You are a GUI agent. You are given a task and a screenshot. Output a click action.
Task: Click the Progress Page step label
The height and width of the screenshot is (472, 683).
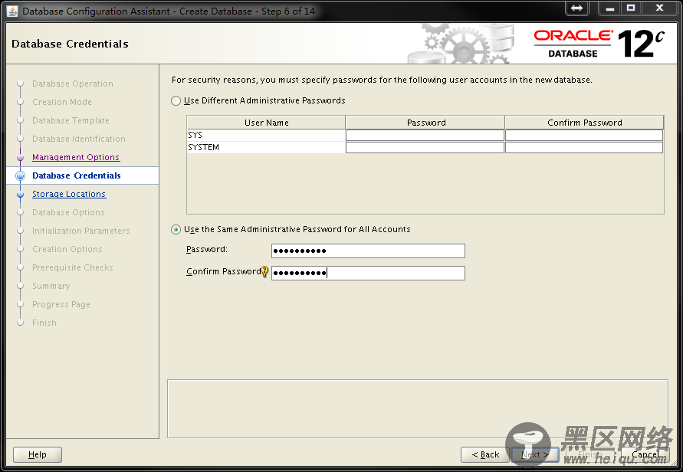pos(61,304)
